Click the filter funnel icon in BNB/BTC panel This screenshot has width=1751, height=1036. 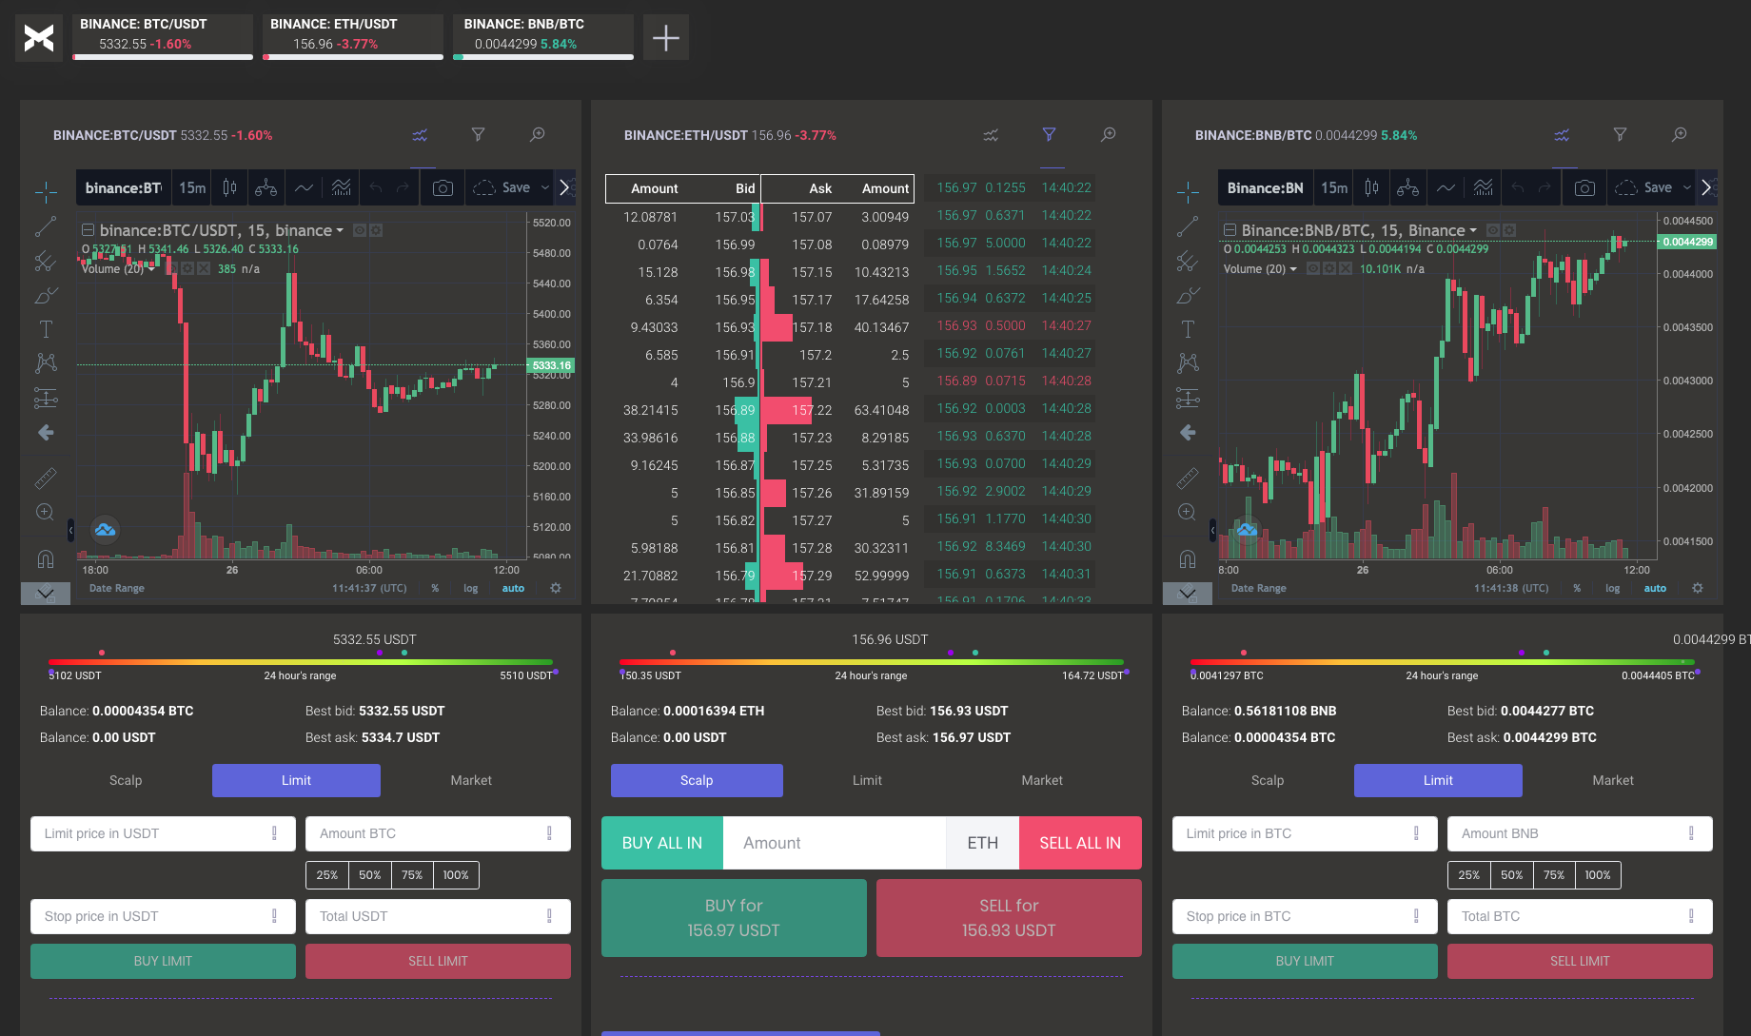click(1620, 135)
